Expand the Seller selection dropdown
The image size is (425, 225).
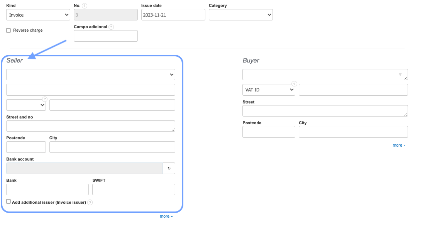pyautogui.click(x=91, y=74)
